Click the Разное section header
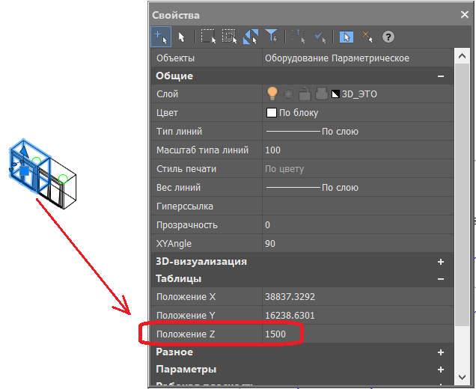This screenshot has width=476, height=389. [x=174, y=352]
